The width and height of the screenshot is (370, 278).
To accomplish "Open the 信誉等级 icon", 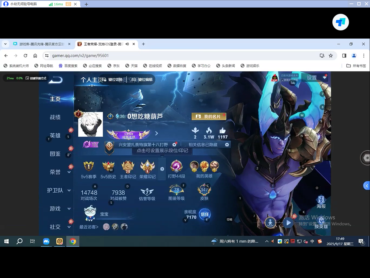I will click(x=147, y=194).
